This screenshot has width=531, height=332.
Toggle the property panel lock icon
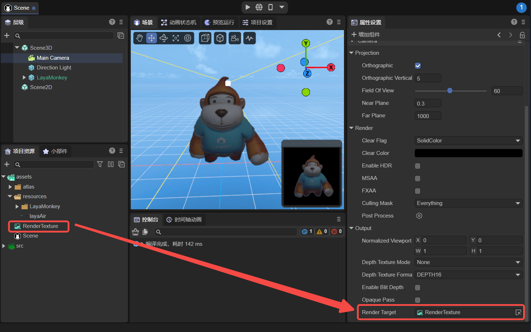coord(522,35)
